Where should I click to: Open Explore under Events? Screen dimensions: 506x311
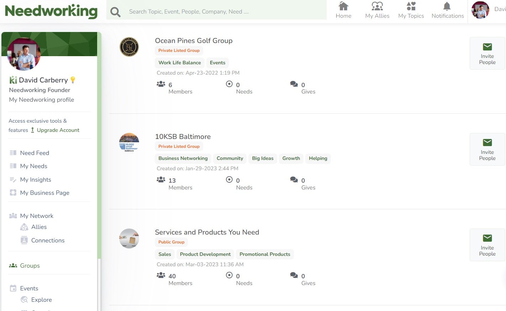click(x=42, y=300)
